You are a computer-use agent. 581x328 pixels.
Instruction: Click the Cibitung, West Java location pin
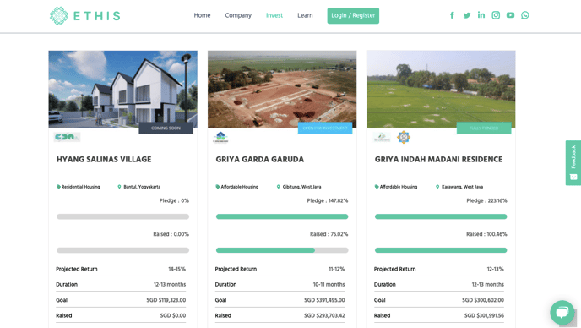(x=279, y=187)
